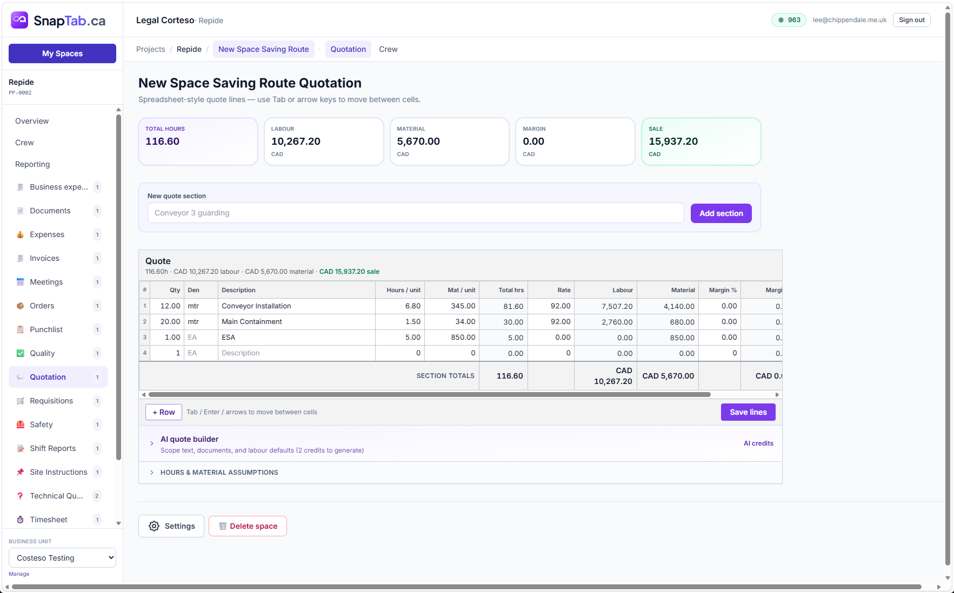Click the Expenses money bag icon
Viewport: 954px width, 593px height.
coord(20,234)
